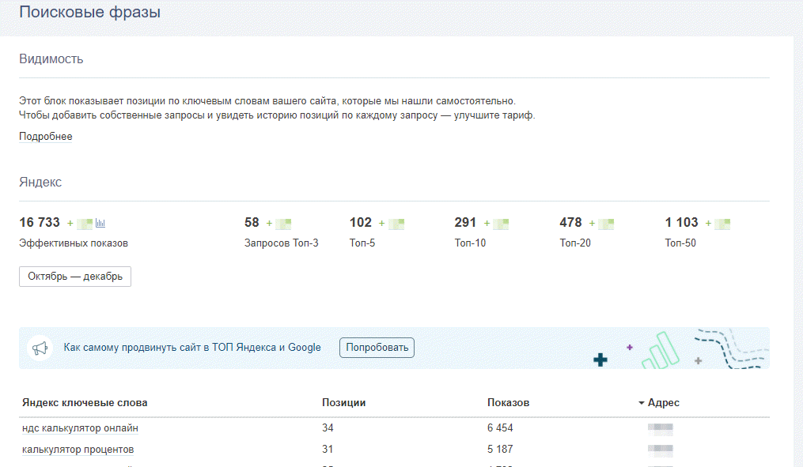This screenshot has height=467, width=803.
Task: Click blurred address thumbnail for калькулятор процентов row
Action: (660, 450)
